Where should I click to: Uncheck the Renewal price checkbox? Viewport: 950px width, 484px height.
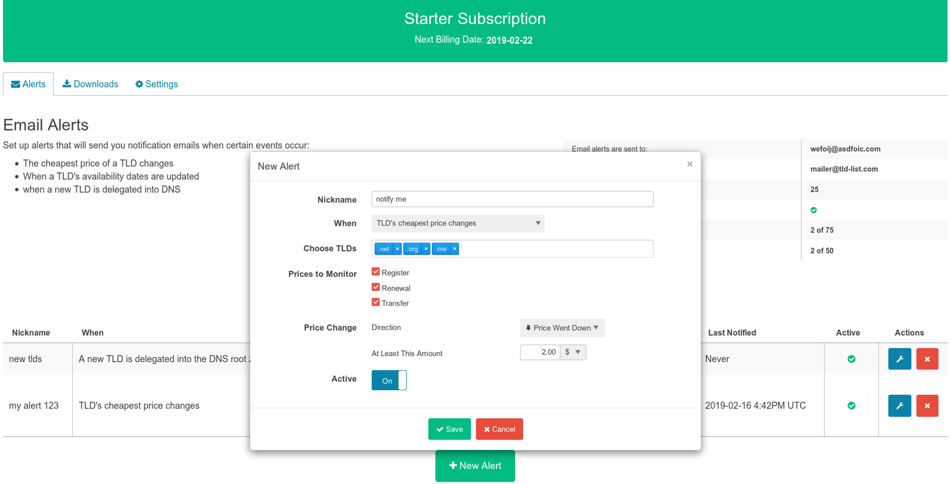[x=376, y=288]
